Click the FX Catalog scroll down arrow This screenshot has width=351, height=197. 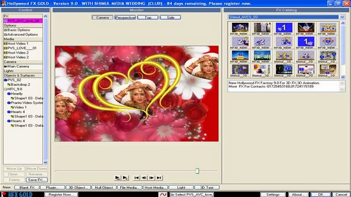tap(343, 77)
